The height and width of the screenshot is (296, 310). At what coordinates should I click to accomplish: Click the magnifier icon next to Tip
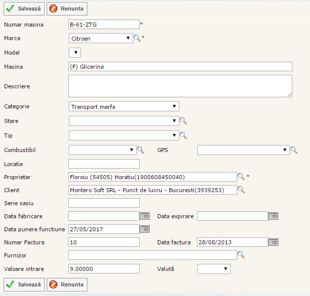[183, 135]
